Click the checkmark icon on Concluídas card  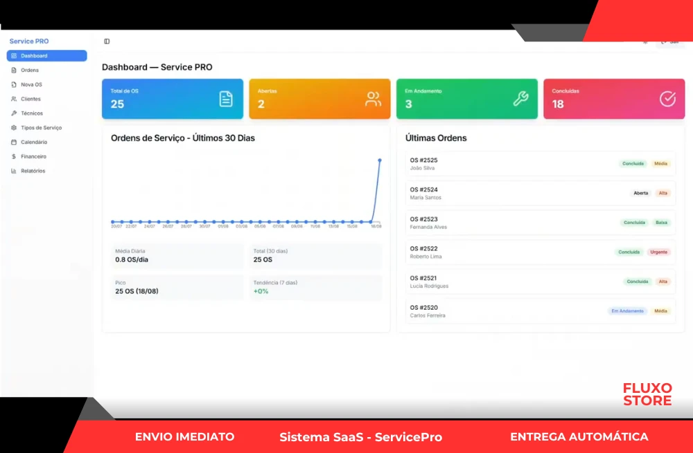[667, 99]
